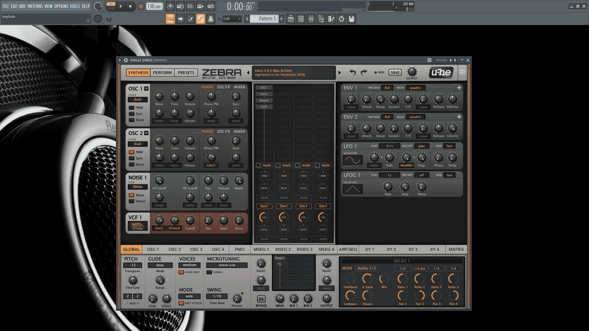The height and width of the screenshot is (331, 589).
Task: Add a new pattern with plus button
Action: (x=281, y=19)
